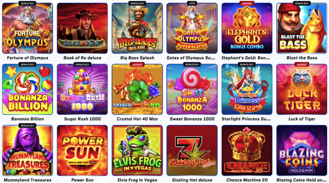Select the Mummyland Treasures game image
This screenshot has width=329, height=183.
27,151
